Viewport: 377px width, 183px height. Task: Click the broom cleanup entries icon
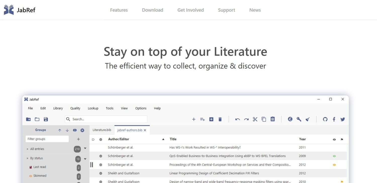(x=308, y=119)
